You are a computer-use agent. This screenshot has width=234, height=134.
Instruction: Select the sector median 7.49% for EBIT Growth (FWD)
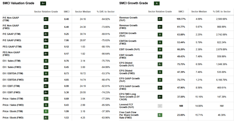[x=199, y=56]
